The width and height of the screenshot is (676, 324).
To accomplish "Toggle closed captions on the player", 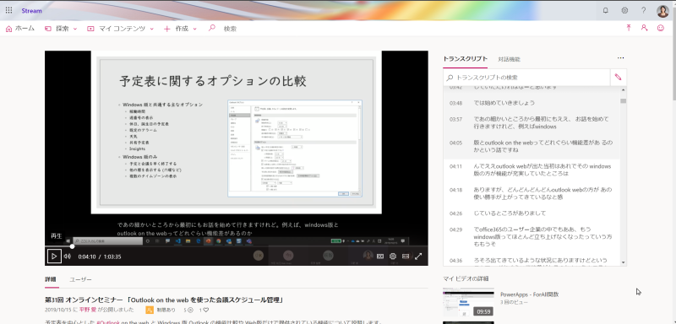I will pyautogui.click(x=380, y=256).
